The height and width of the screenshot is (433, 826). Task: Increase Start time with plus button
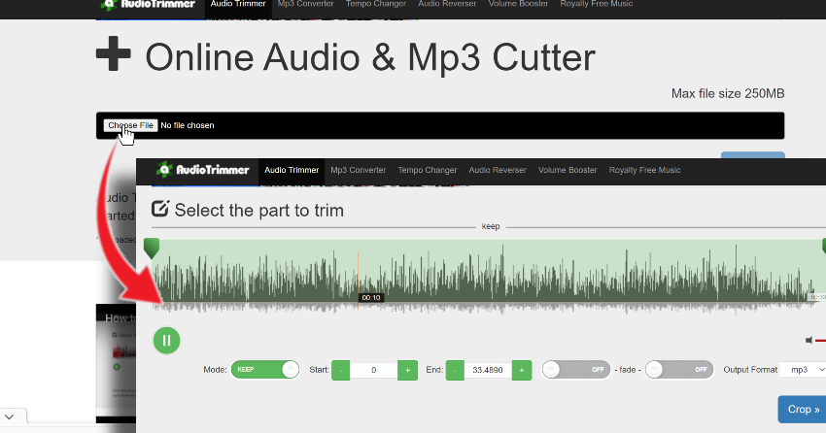408,370
